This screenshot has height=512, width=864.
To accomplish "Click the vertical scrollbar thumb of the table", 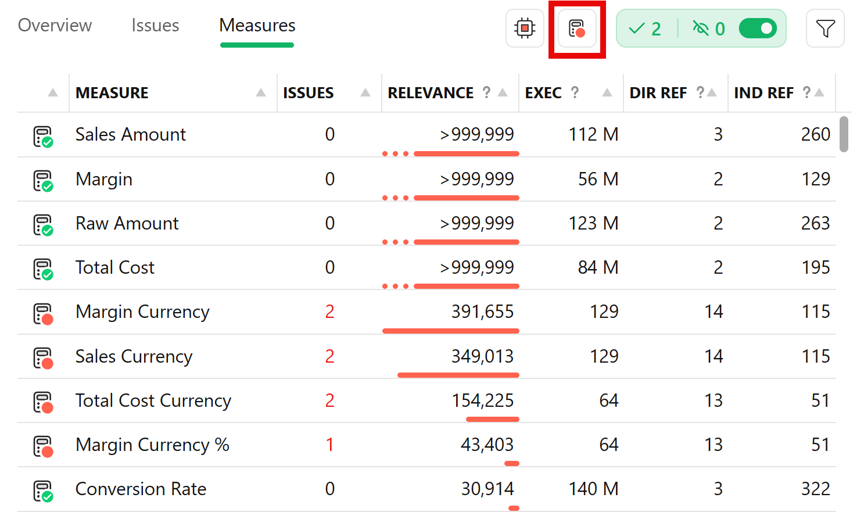I will [844, 134].
